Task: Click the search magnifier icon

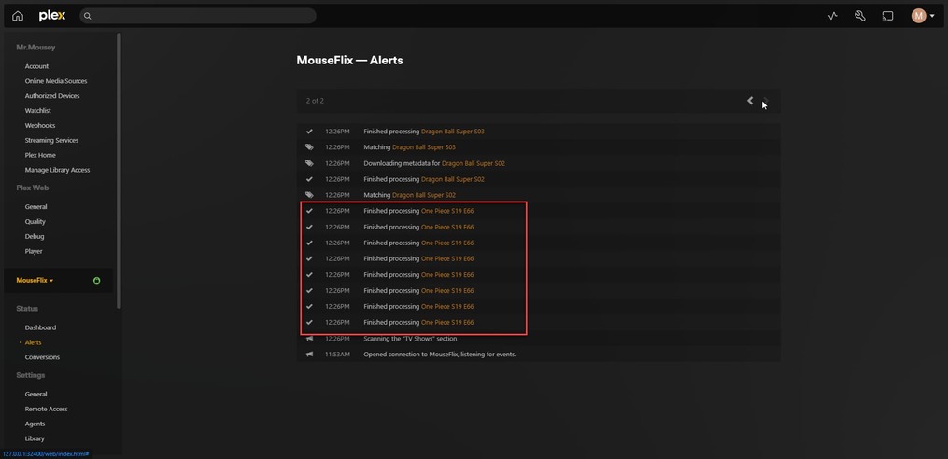Action: [x=87, y=16]
